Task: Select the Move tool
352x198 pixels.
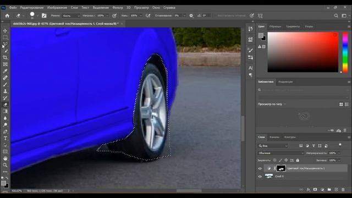Action: tap(5, 31)
